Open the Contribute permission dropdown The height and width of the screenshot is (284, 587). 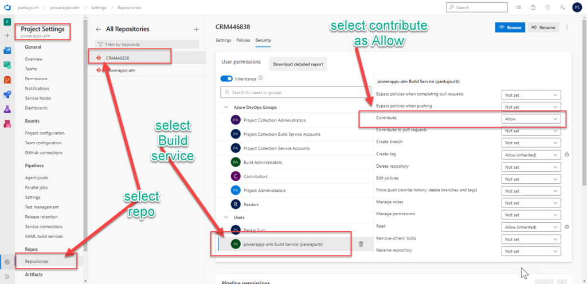tap(531, 119)
